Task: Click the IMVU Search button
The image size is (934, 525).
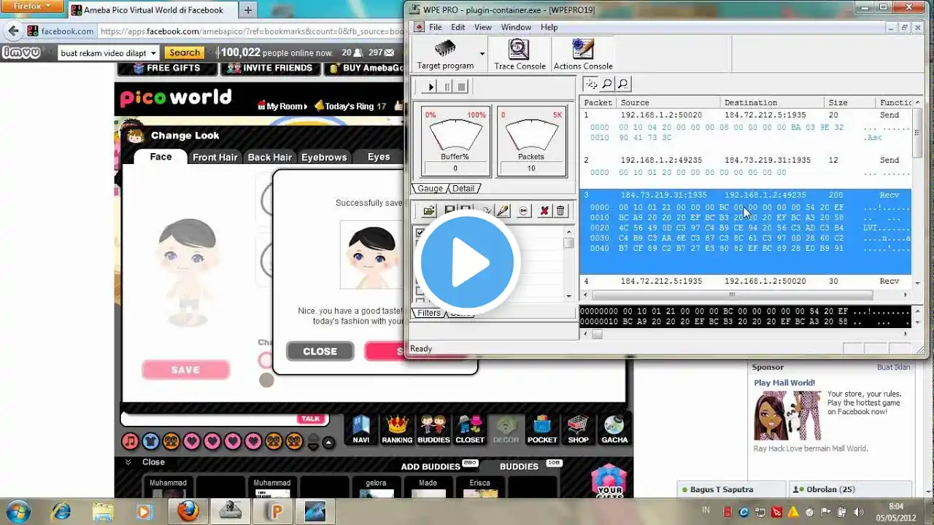Action: coord(185,52)
